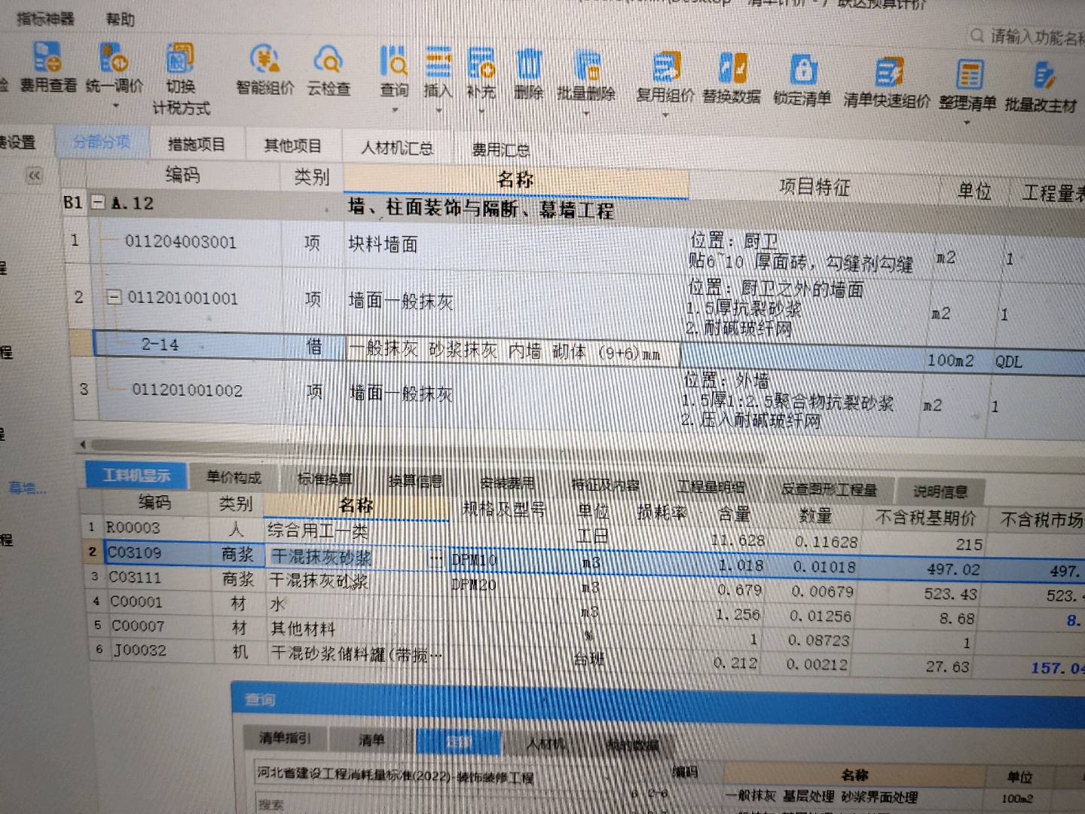Open 人材机 tab in 查询 panel
The width and height of the screenshot is (1085, 814).
[x=546, y=744]
